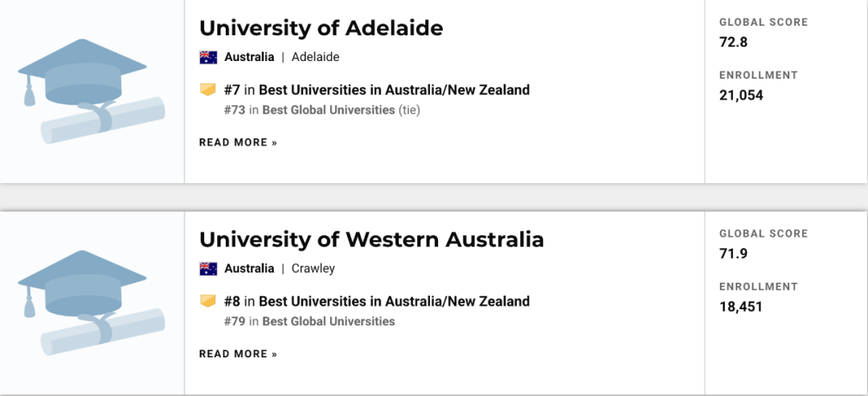This screenshot has width=868, height=396.
Task: Click Australian flag beside Adelaide
Action: 208,57
